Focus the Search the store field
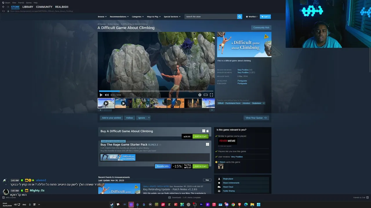The width and height of the screenshot is (371, 208). tap(211, 16)
